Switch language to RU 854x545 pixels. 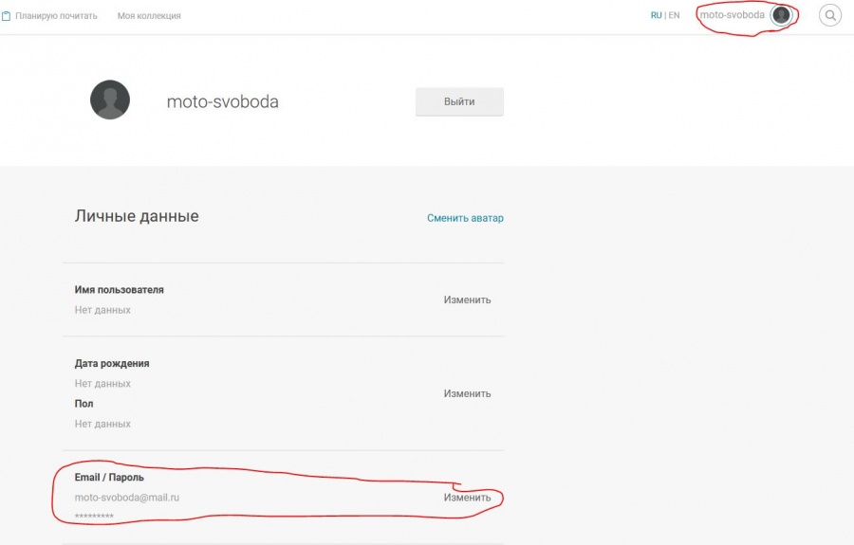656,15
